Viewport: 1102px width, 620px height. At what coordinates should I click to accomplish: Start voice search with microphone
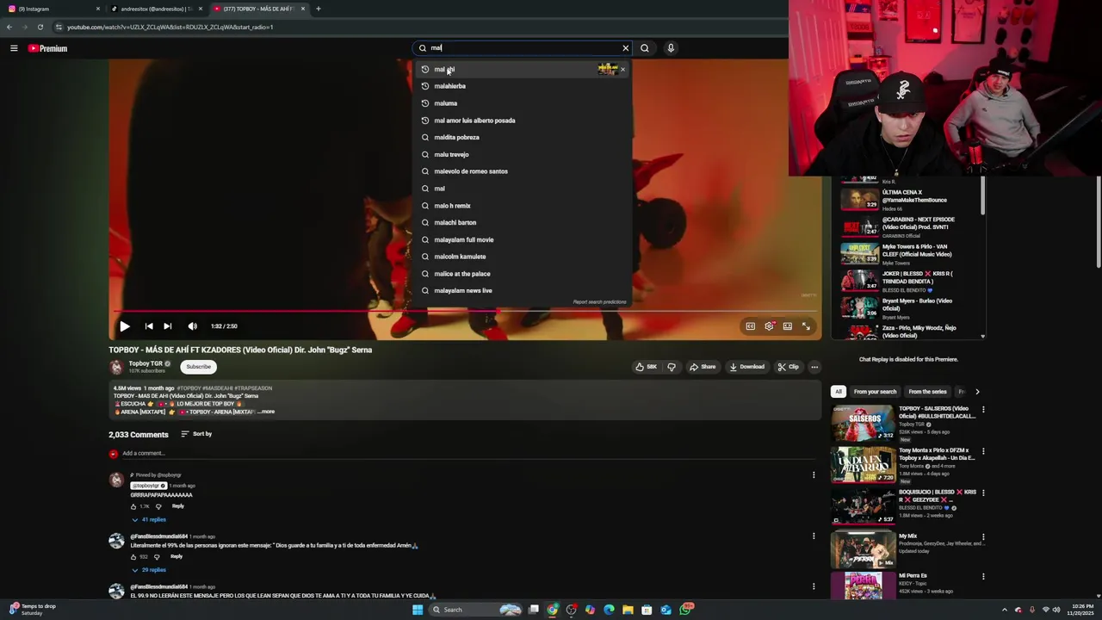pos(671,48)
